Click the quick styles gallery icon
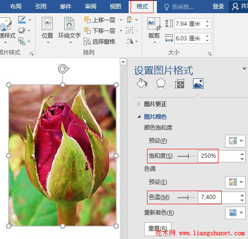Image resolution: width=248 pixels, height=239 pixels. 6,24
